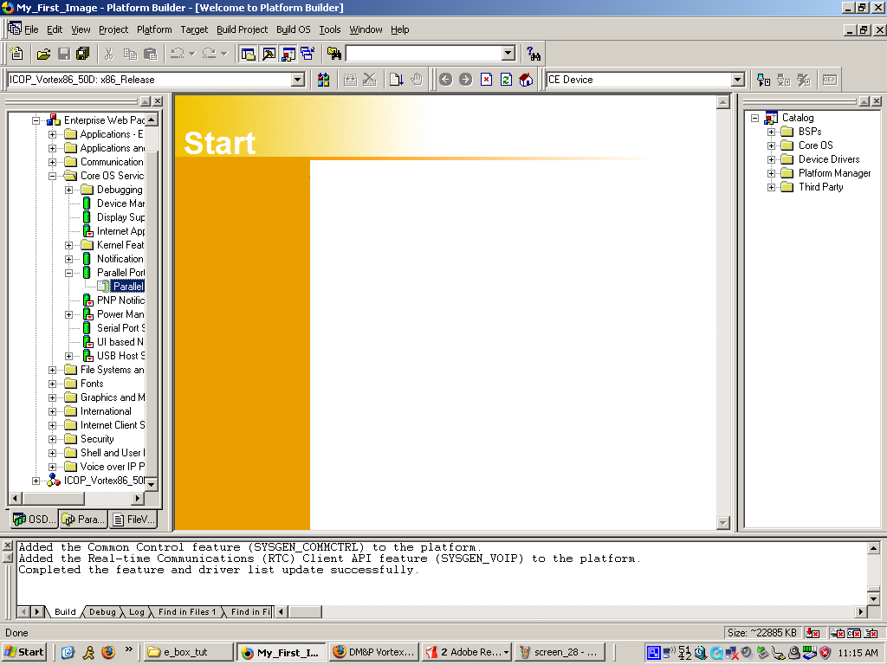This screenshot has width=887, height=665.
Task: Click the Refresh page toolbar icon
Action: (506, 80)
